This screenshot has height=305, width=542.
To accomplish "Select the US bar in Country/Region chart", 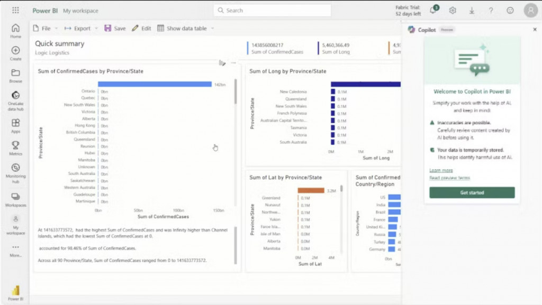I will click(x=394, y=197).
